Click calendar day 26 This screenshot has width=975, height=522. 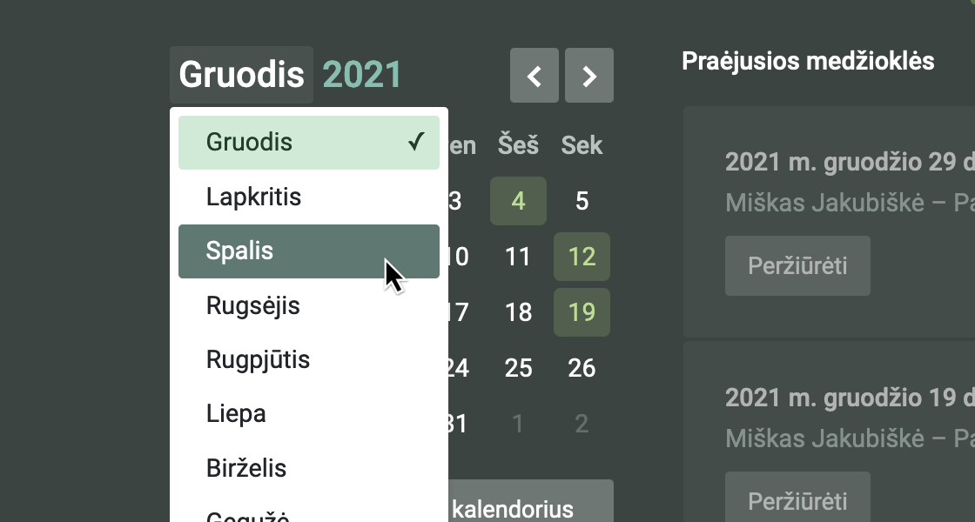click(x=582, y=368)
